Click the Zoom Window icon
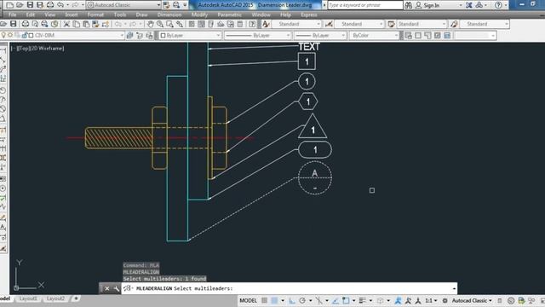 [x=169, y=24]
